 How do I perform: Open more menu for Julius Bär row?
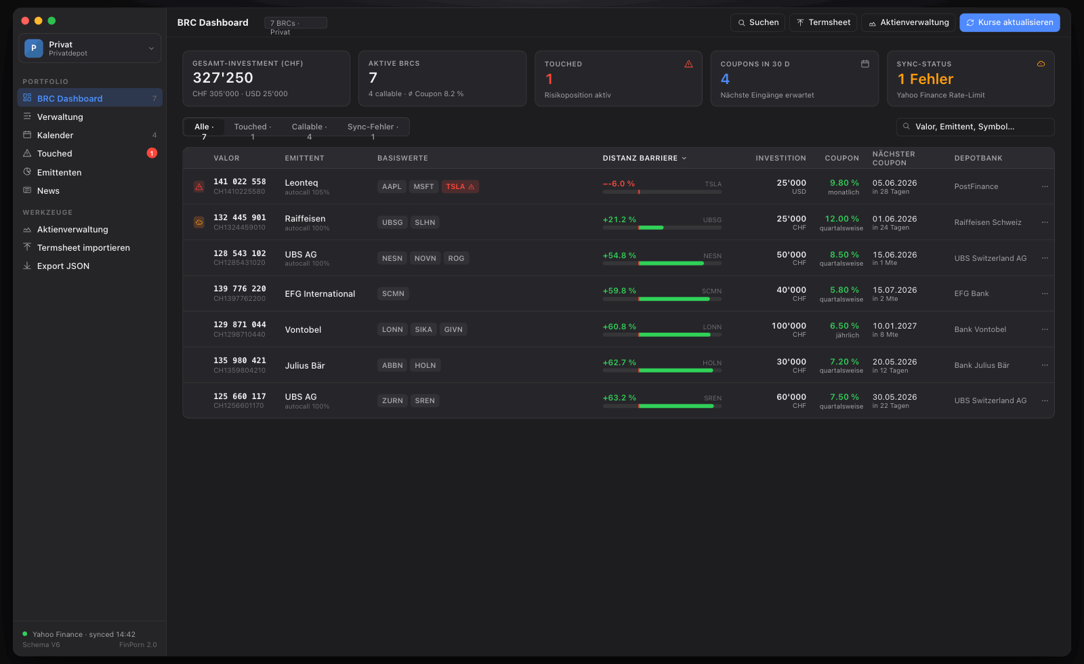[1045, 365]
